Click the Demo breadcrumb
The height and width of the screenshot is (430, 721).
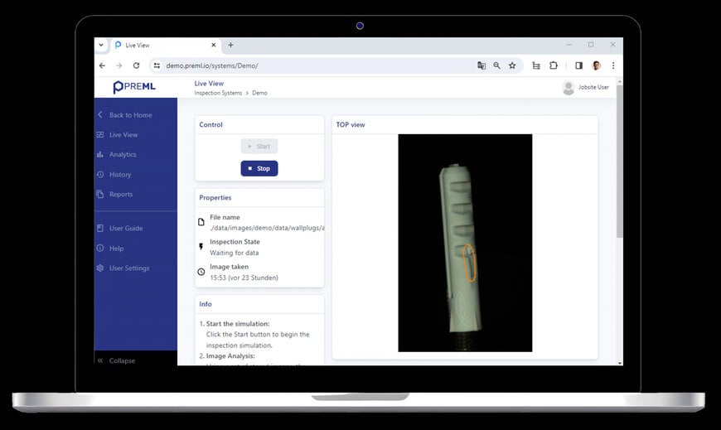259,93
